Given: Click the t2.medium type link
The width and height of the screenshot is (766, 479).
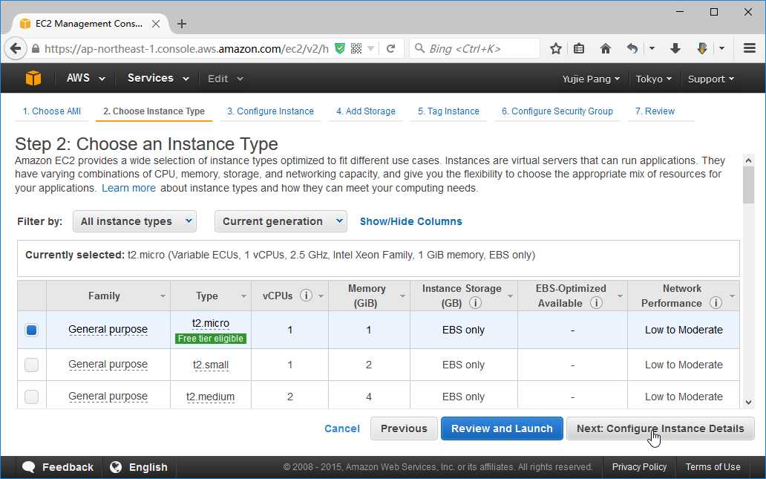Looking at the screenshot, I should (211, 397).
